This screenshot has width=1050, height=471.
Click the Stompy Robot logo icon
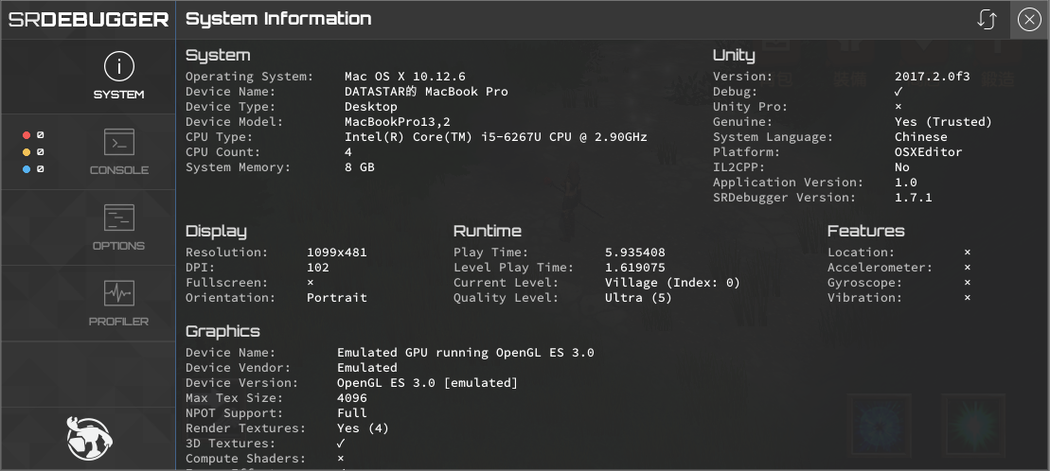pyautogui.click(x=89, y=439)
